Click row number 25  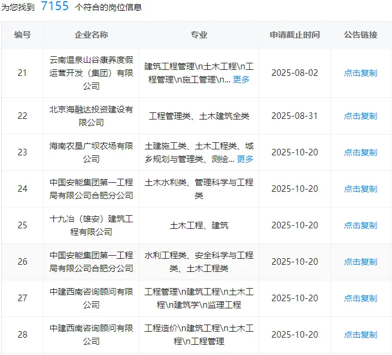point(22,225)
